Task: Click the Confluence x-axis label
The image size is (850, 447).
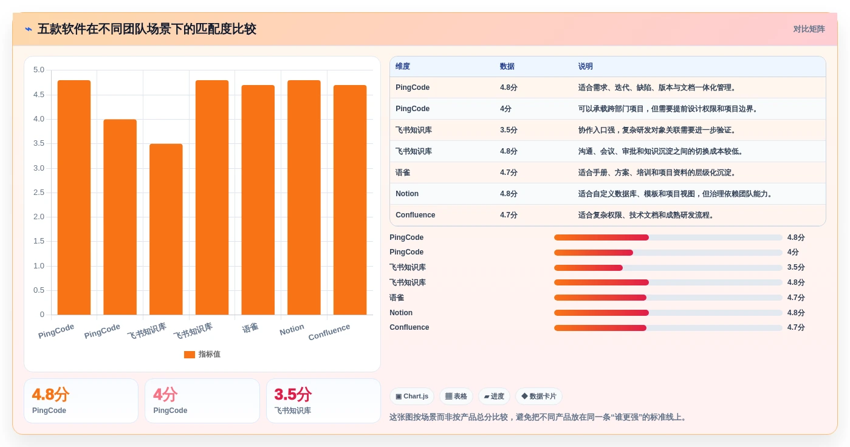Action: 329,332
